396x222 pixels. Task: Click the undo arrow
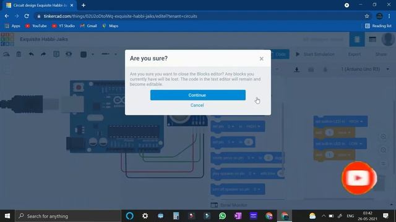tap(31, 54)
